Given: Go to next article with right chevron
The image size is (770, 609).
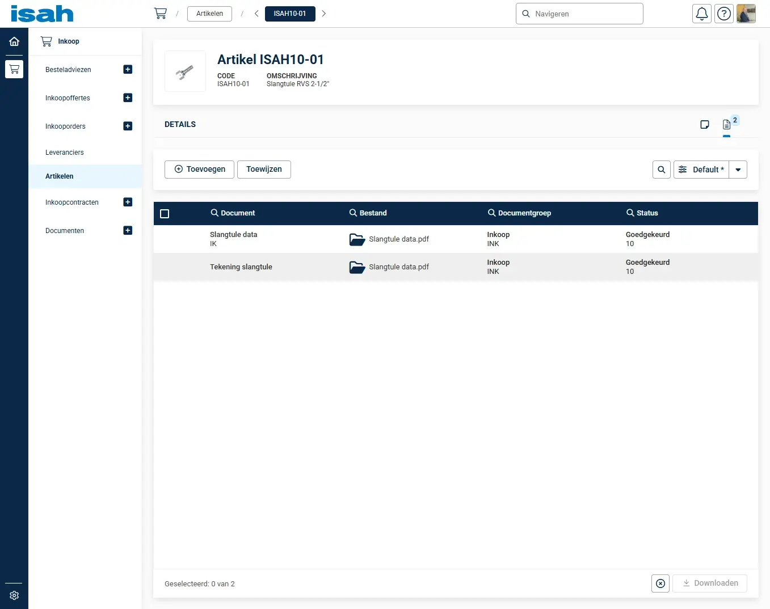Looking at the screenshot, I should 324,14.
